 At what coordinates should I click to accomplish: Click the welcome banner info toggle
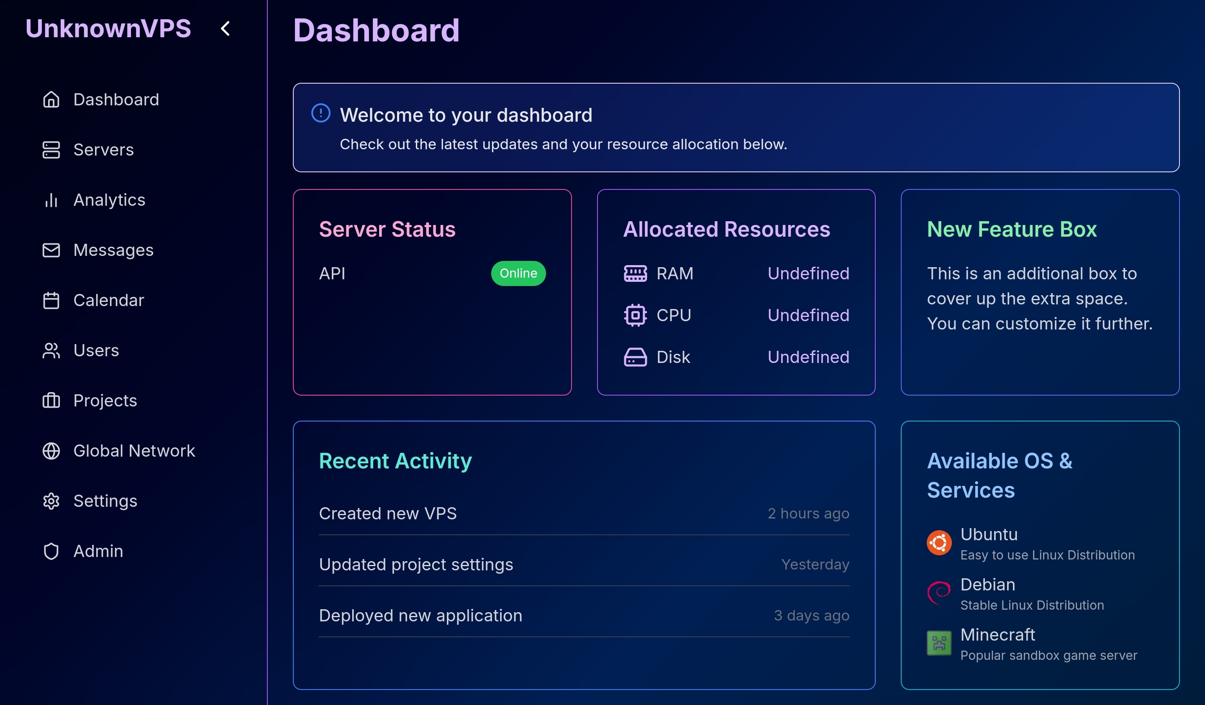tap(320, 114)
